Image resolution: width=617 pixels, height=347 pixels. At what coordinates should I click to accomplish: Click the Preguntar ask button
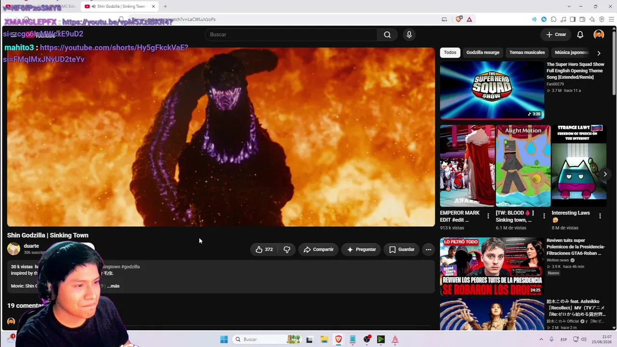click(361, 250)
